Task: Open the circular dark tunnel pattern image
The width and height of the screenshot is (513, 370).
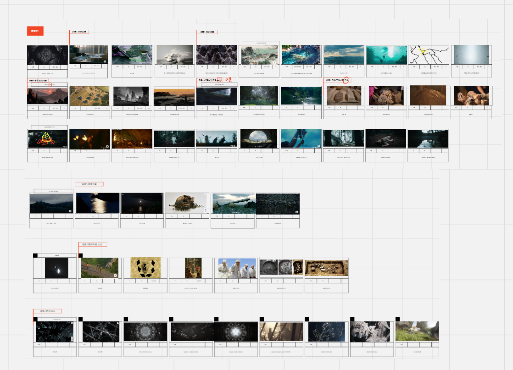Action: [x=145, y=332]
